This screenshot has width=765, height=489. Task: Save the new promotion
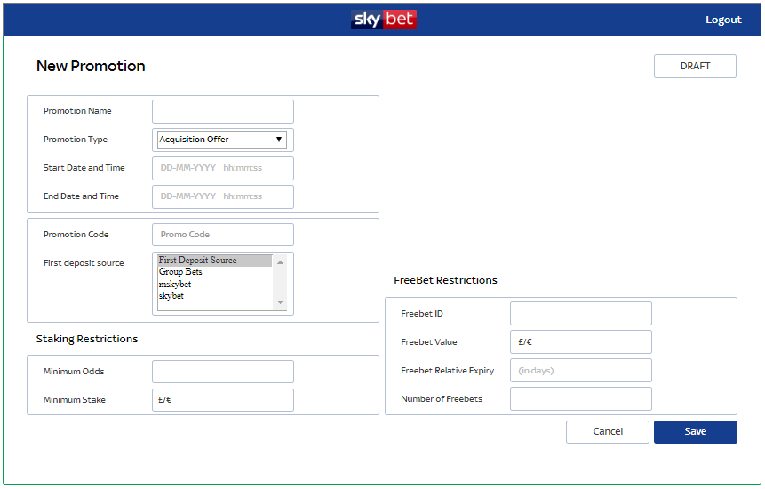[695, 432]
